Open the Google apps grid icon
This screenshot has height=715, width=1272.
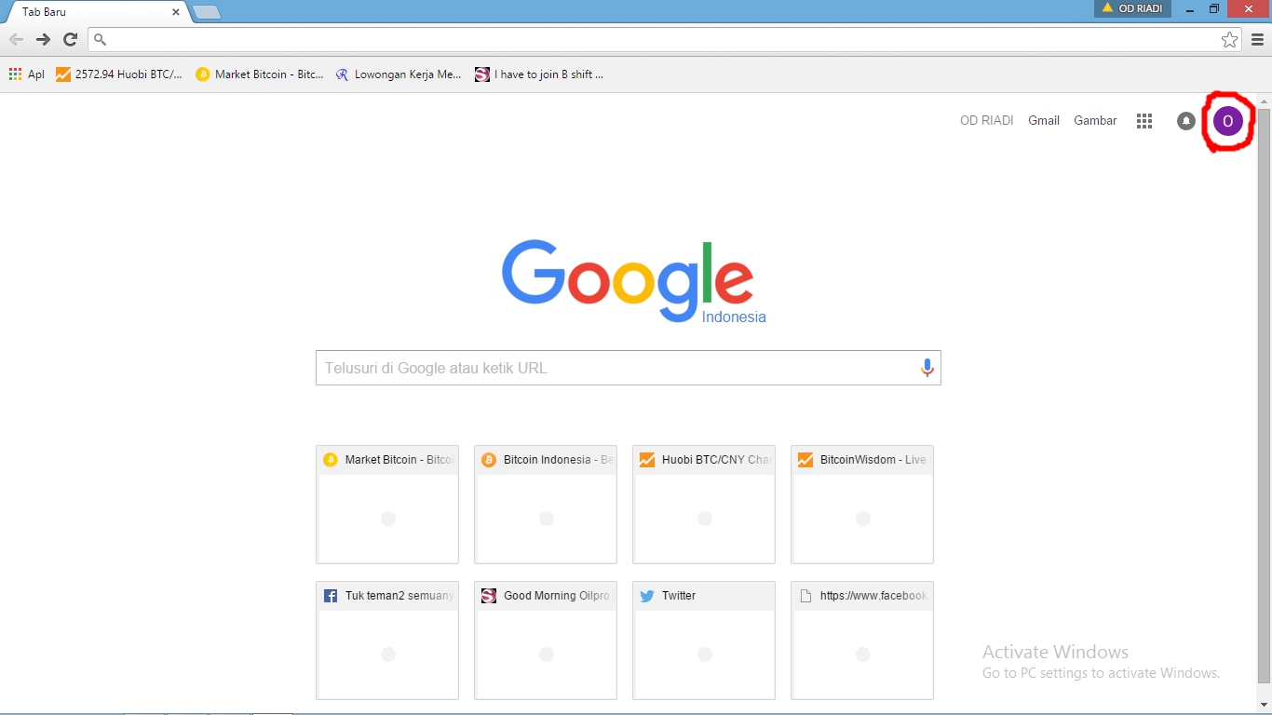pos(1144,121)
